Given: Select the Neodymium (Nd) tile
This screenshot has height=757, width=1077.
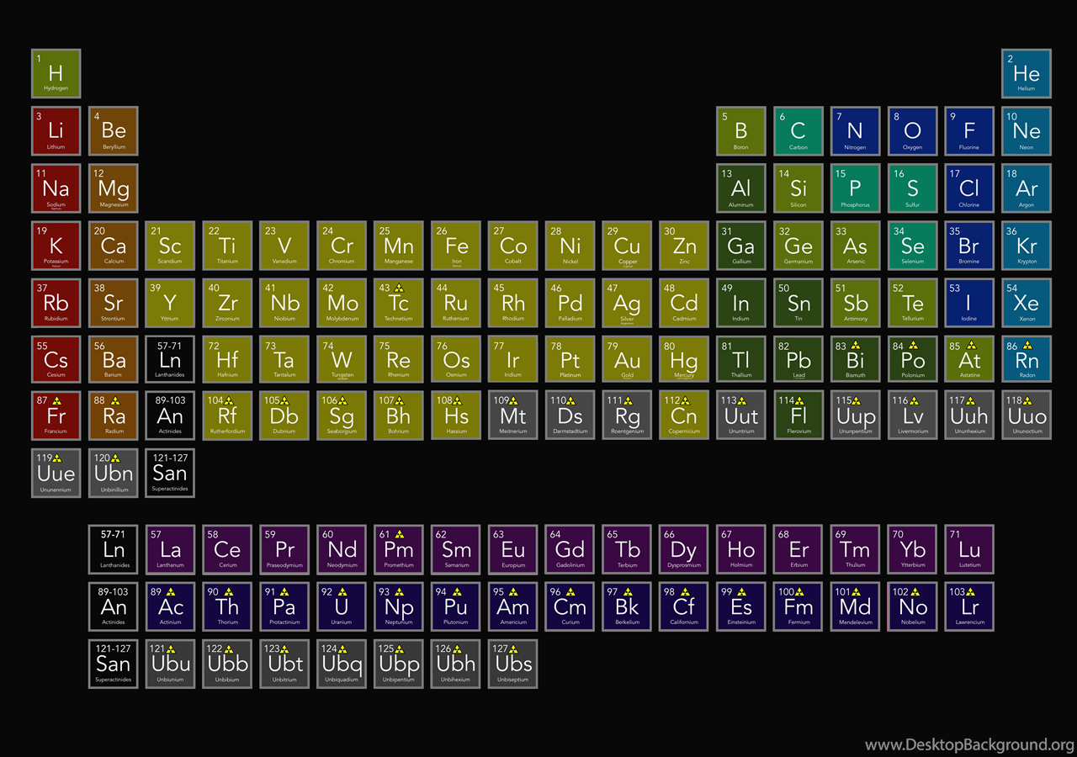Looking at the screenshot, I should coord(342,549).
